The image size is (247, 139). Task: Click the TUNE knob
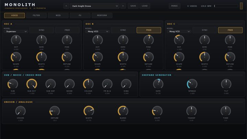coord(226,111)
